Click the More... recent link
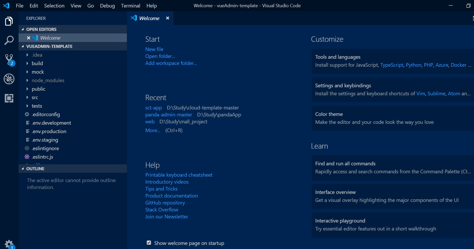 click(153, 130)
